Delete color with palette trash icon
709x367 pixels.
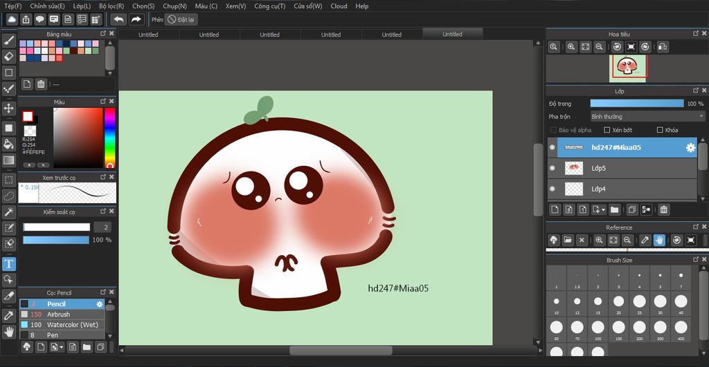point(41,84)
